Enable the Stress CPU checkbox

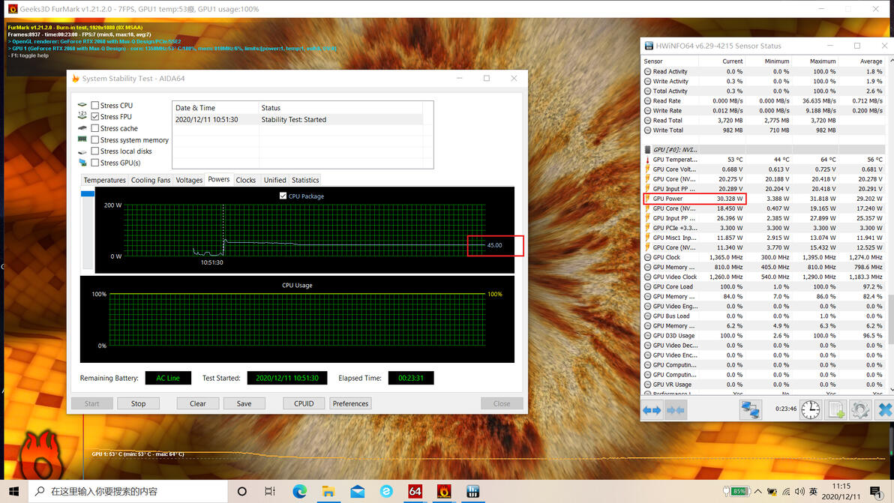click(x=94, y=106)
